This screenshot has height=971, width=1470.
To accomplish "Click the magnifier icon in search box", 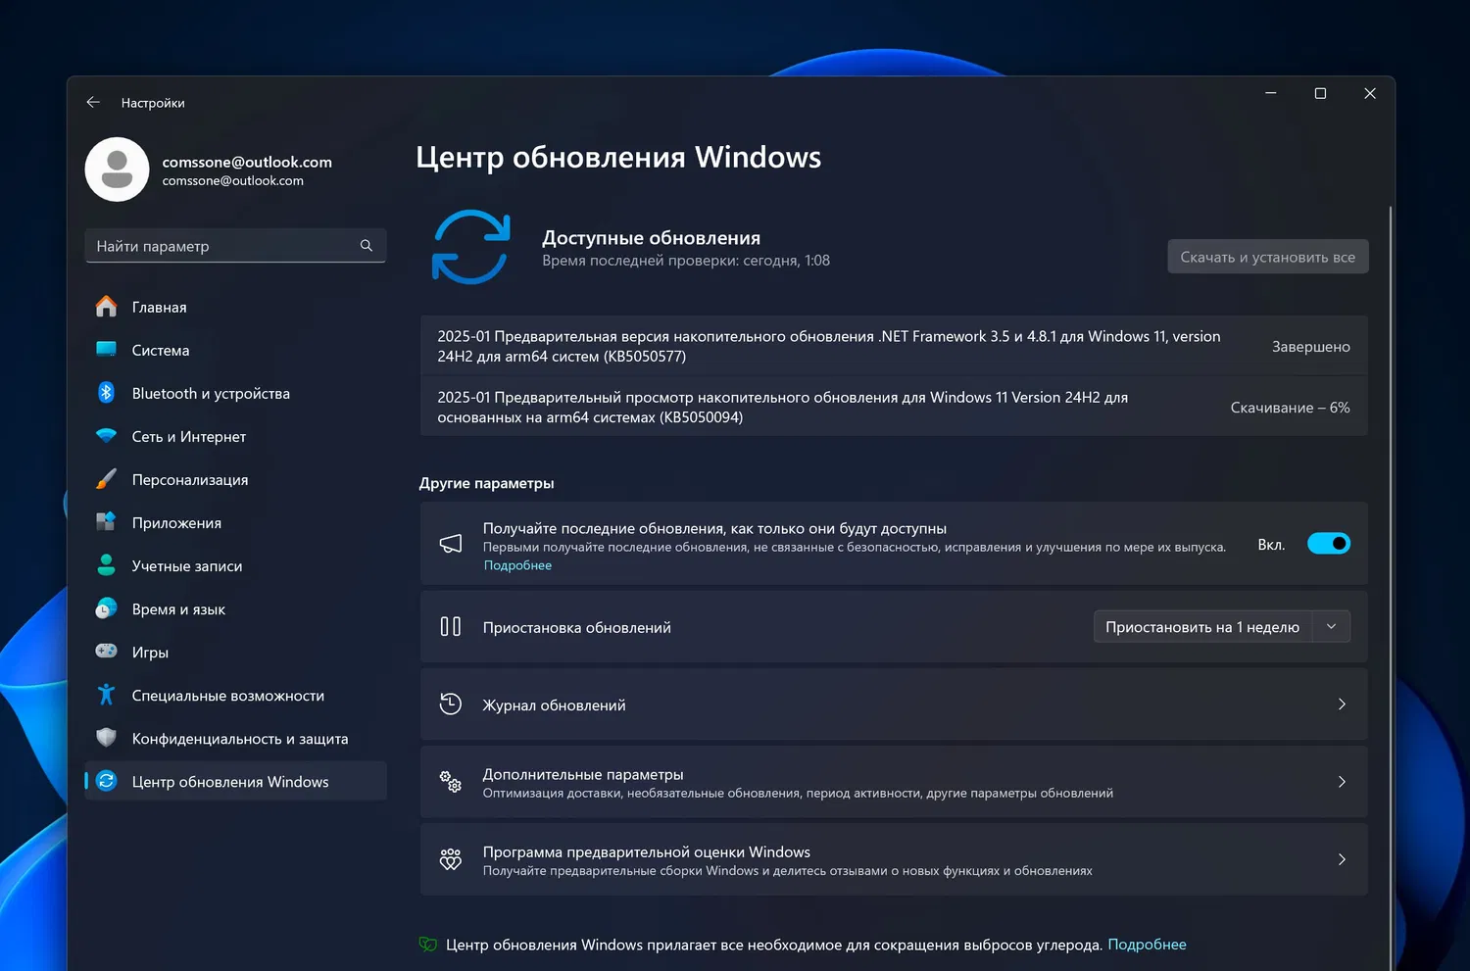I will coord(367,246).
